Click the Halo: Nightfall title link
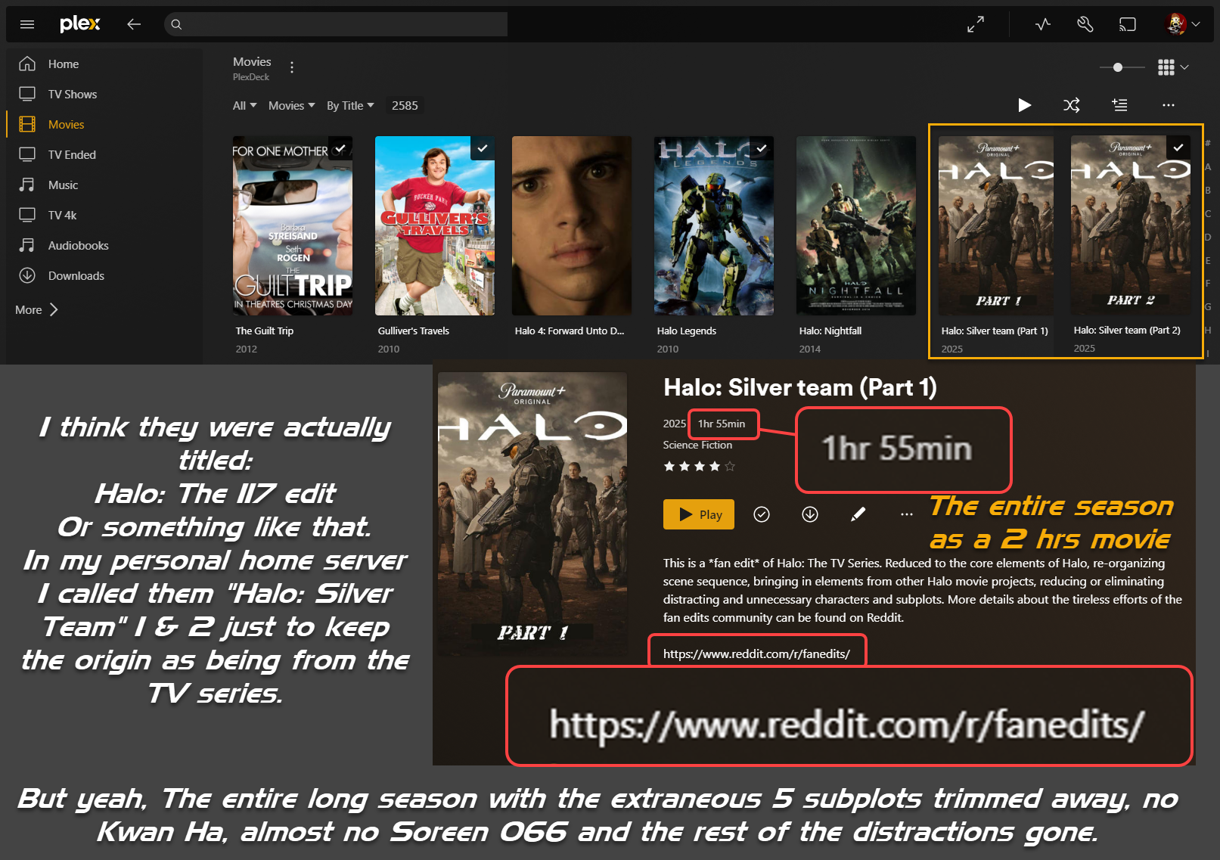1220x860 pixels. pos(830,331)
